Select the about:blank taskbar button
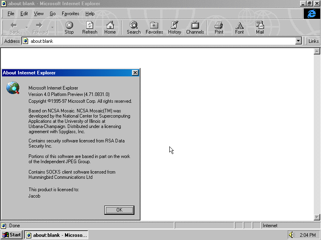Image resolution: width=321 pixels, height=240 pixels. [x=56, y=235]
